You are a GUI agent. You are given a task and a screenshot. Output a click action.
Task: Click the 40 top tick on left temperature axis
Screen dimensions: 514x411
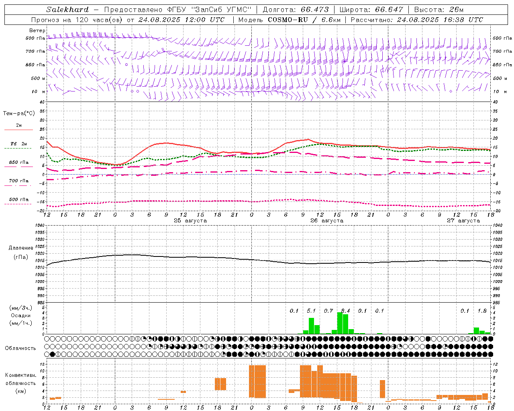tap(41, 102)
